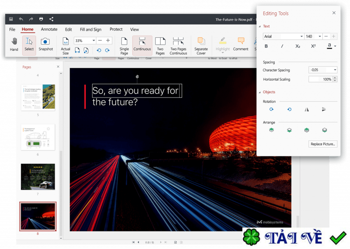Open the text color picker
Viewport: 350px width, 249px height.
click(335, 46)
